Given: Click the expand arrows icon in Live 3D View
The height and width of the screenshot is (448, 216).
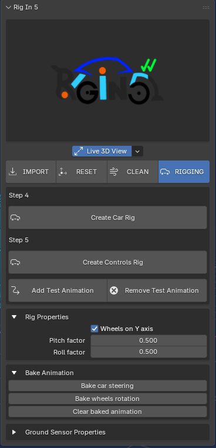Looking at the screenshot, I should click(x=79, y=151).
